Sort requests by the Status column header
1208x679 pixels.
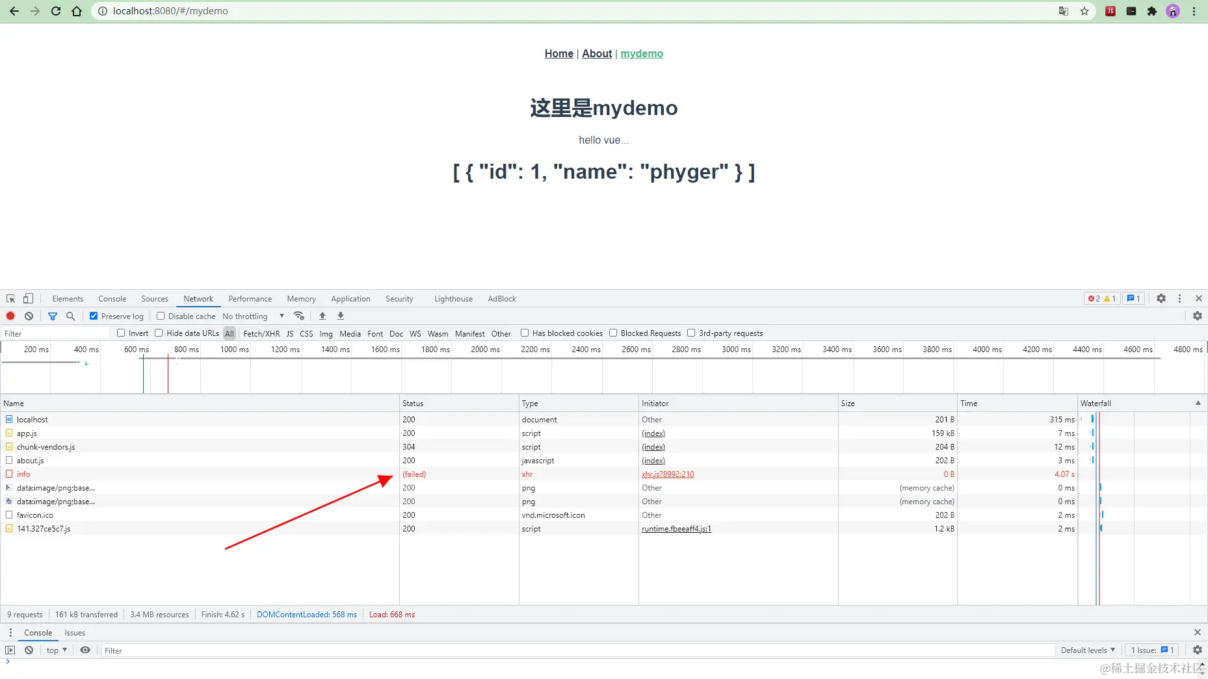459,404
